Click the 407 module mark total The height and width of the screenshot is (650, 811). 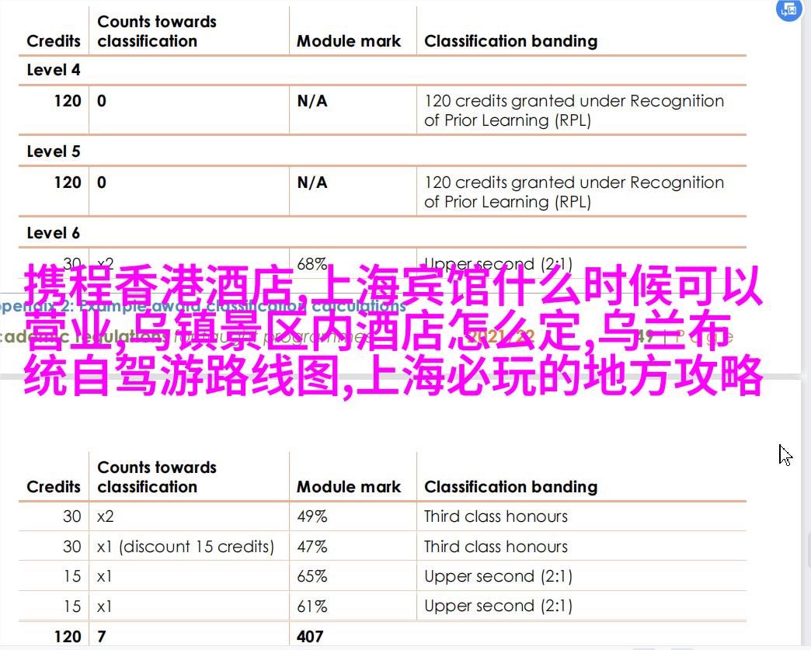tap(310, 636)
